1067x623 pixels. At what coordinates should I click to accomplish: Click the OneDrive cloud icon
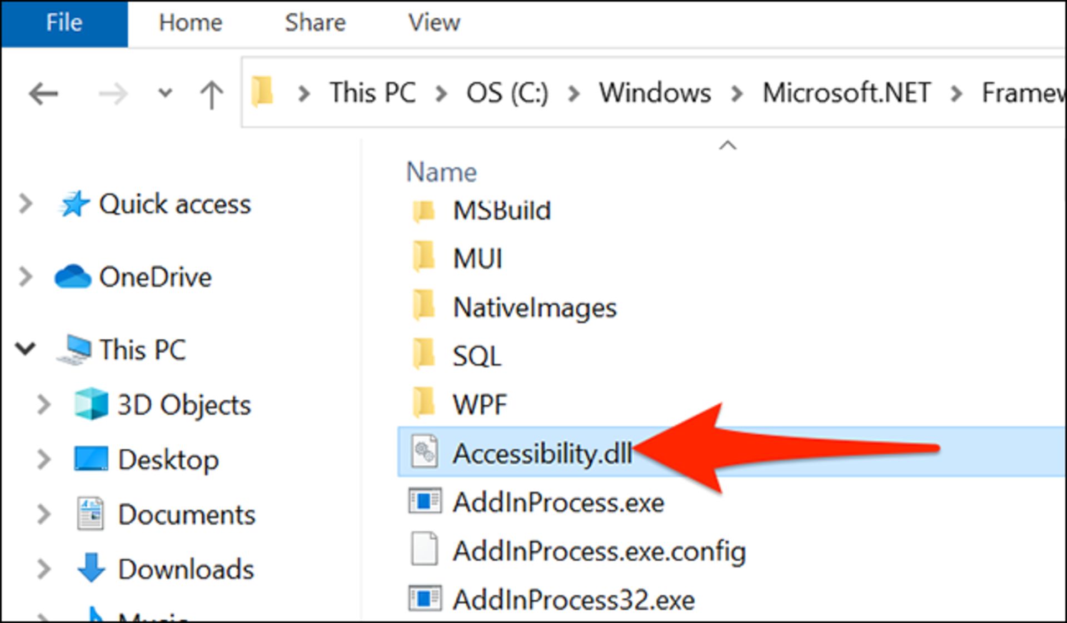point(73,277)
